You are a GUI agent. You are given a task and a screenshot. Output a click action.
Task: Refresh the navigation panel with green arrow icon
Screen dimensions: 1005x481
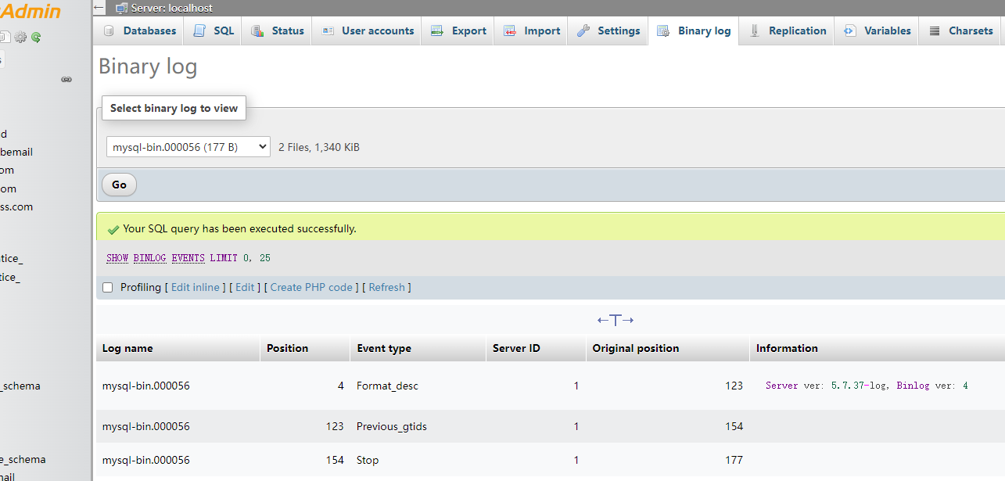tap(34, 37)
